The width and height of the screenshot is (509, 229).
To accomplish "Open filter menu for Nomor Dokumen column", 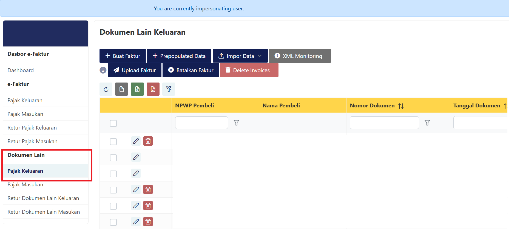I will (x=427, y=123).
